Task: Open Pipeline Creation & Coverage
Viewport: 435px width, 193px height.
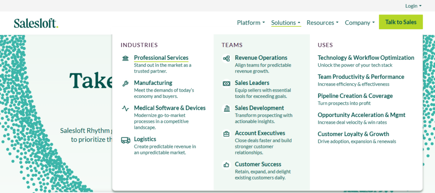Action: (355, 96)
